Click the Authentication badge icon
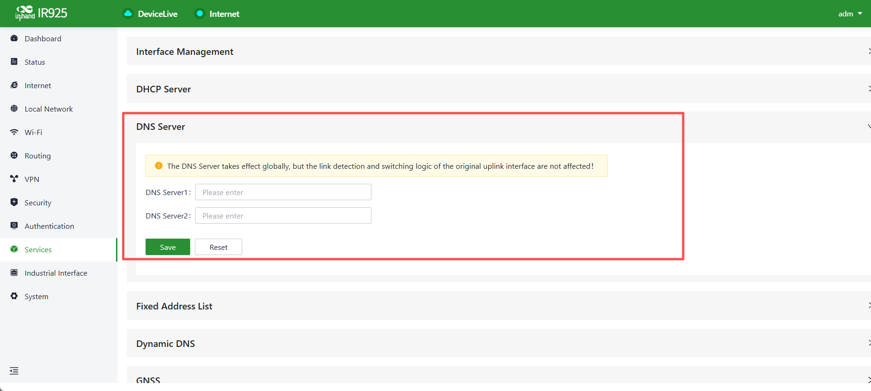 pyautogui.click(x=14, y=226)
